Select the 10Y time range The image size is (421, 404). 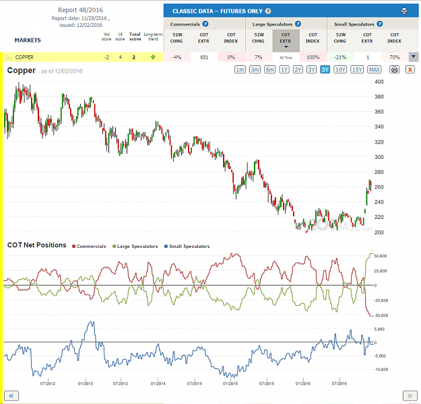click(x=340, y=70)
